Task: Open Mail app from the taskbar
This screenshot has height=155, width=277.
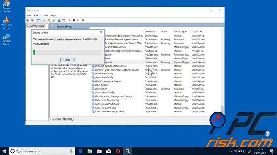Action: [109, 151]
